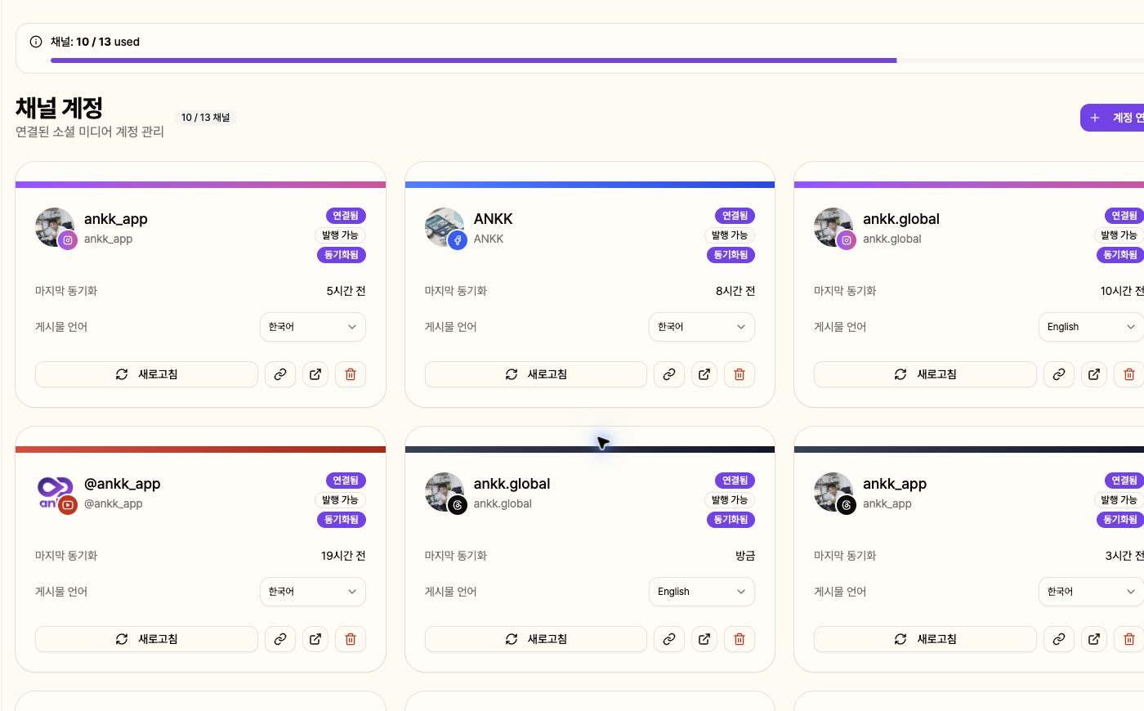
Task: Click '연결됨' badge on Instagram ankk_app card
Action: click(346, 216)
